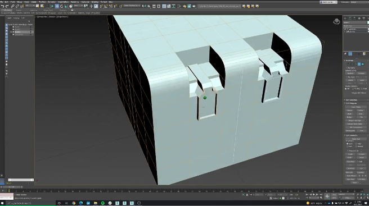Open the Modifiers menu
The image size is (369, 206).
42,2
